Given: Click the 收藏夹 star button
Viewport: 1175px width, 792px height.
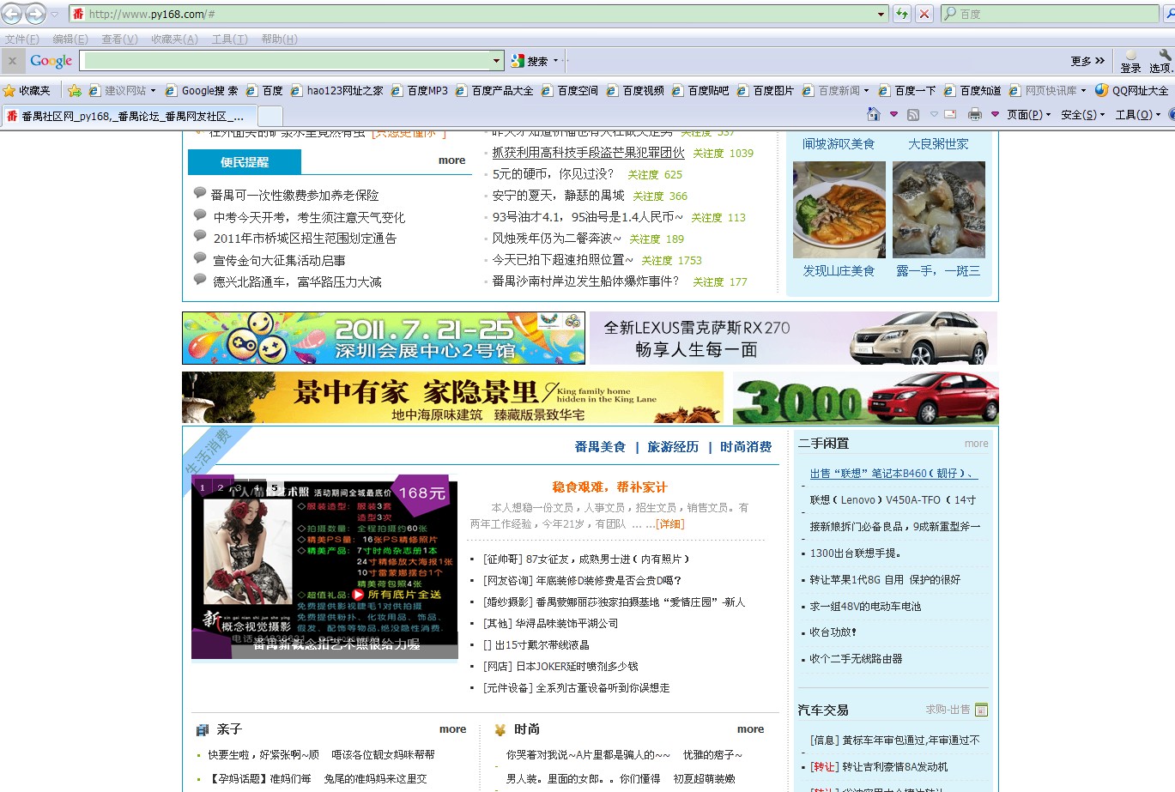Looking at the screenshot, I should coord(27,90).
